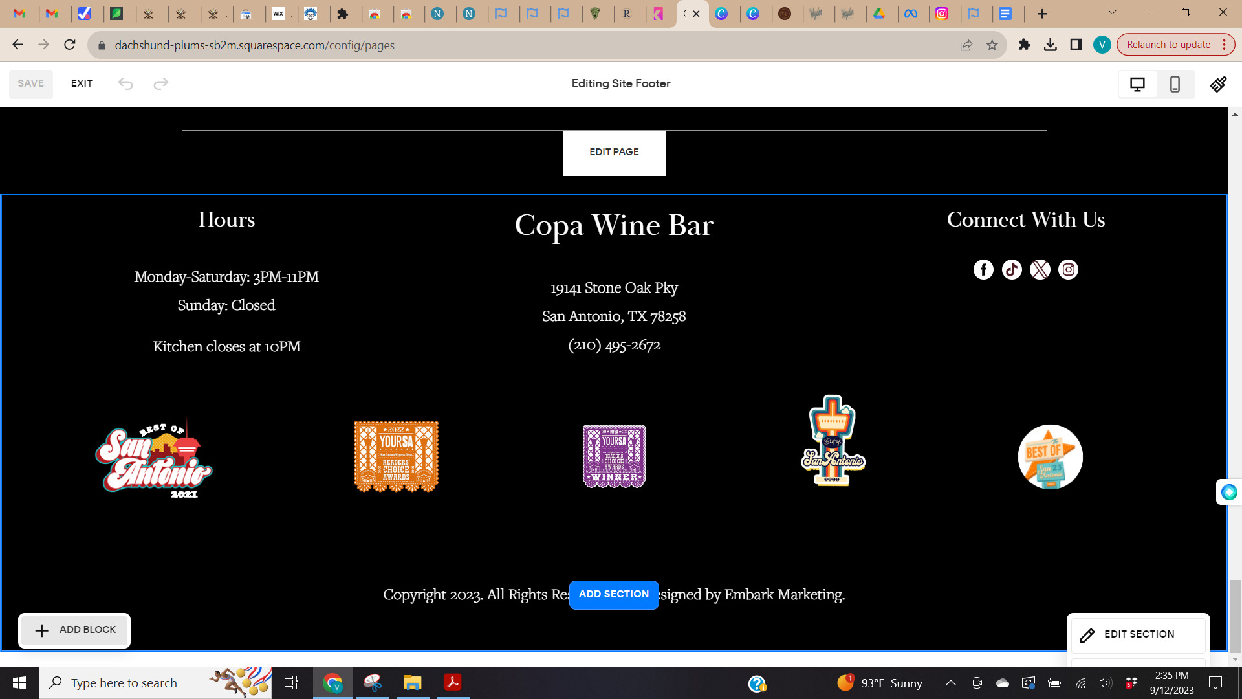This screenshot has width=1242, height=699.
Task: Click the Connect With Us heading
Action: click(x=1026, y=219)
